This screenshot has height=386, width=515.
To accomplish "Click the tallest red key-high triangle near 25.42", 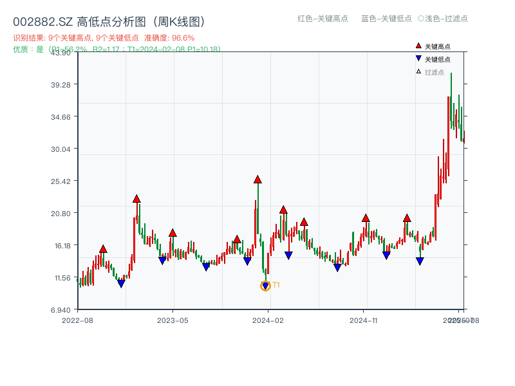I will coord(257,179).
